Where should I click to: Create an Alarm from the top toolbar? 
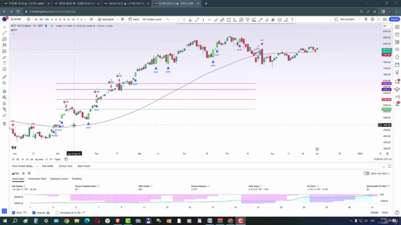[x=133, y=19]
